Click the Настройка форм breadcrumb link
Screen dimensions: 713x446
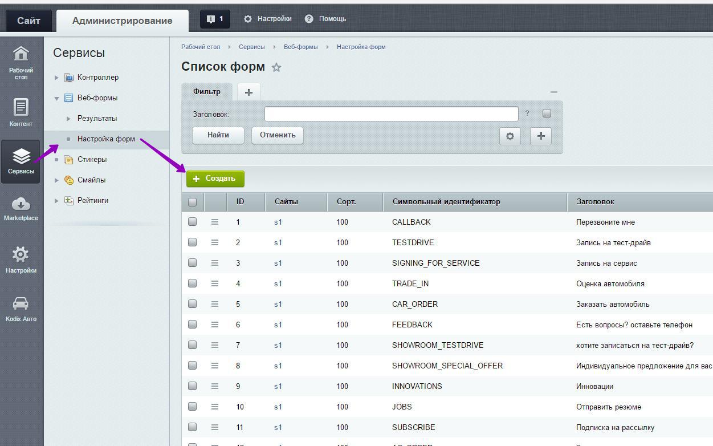click(x=361, y=47)
